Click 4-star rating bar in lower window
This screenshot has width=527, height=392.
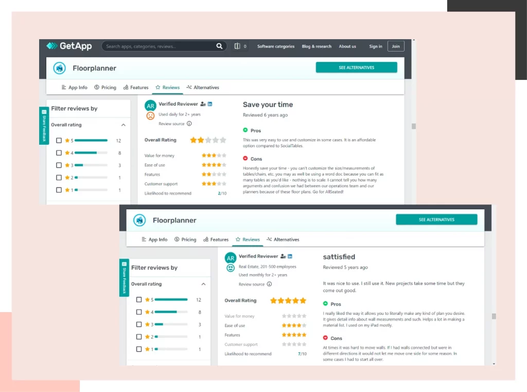[171, 312]
